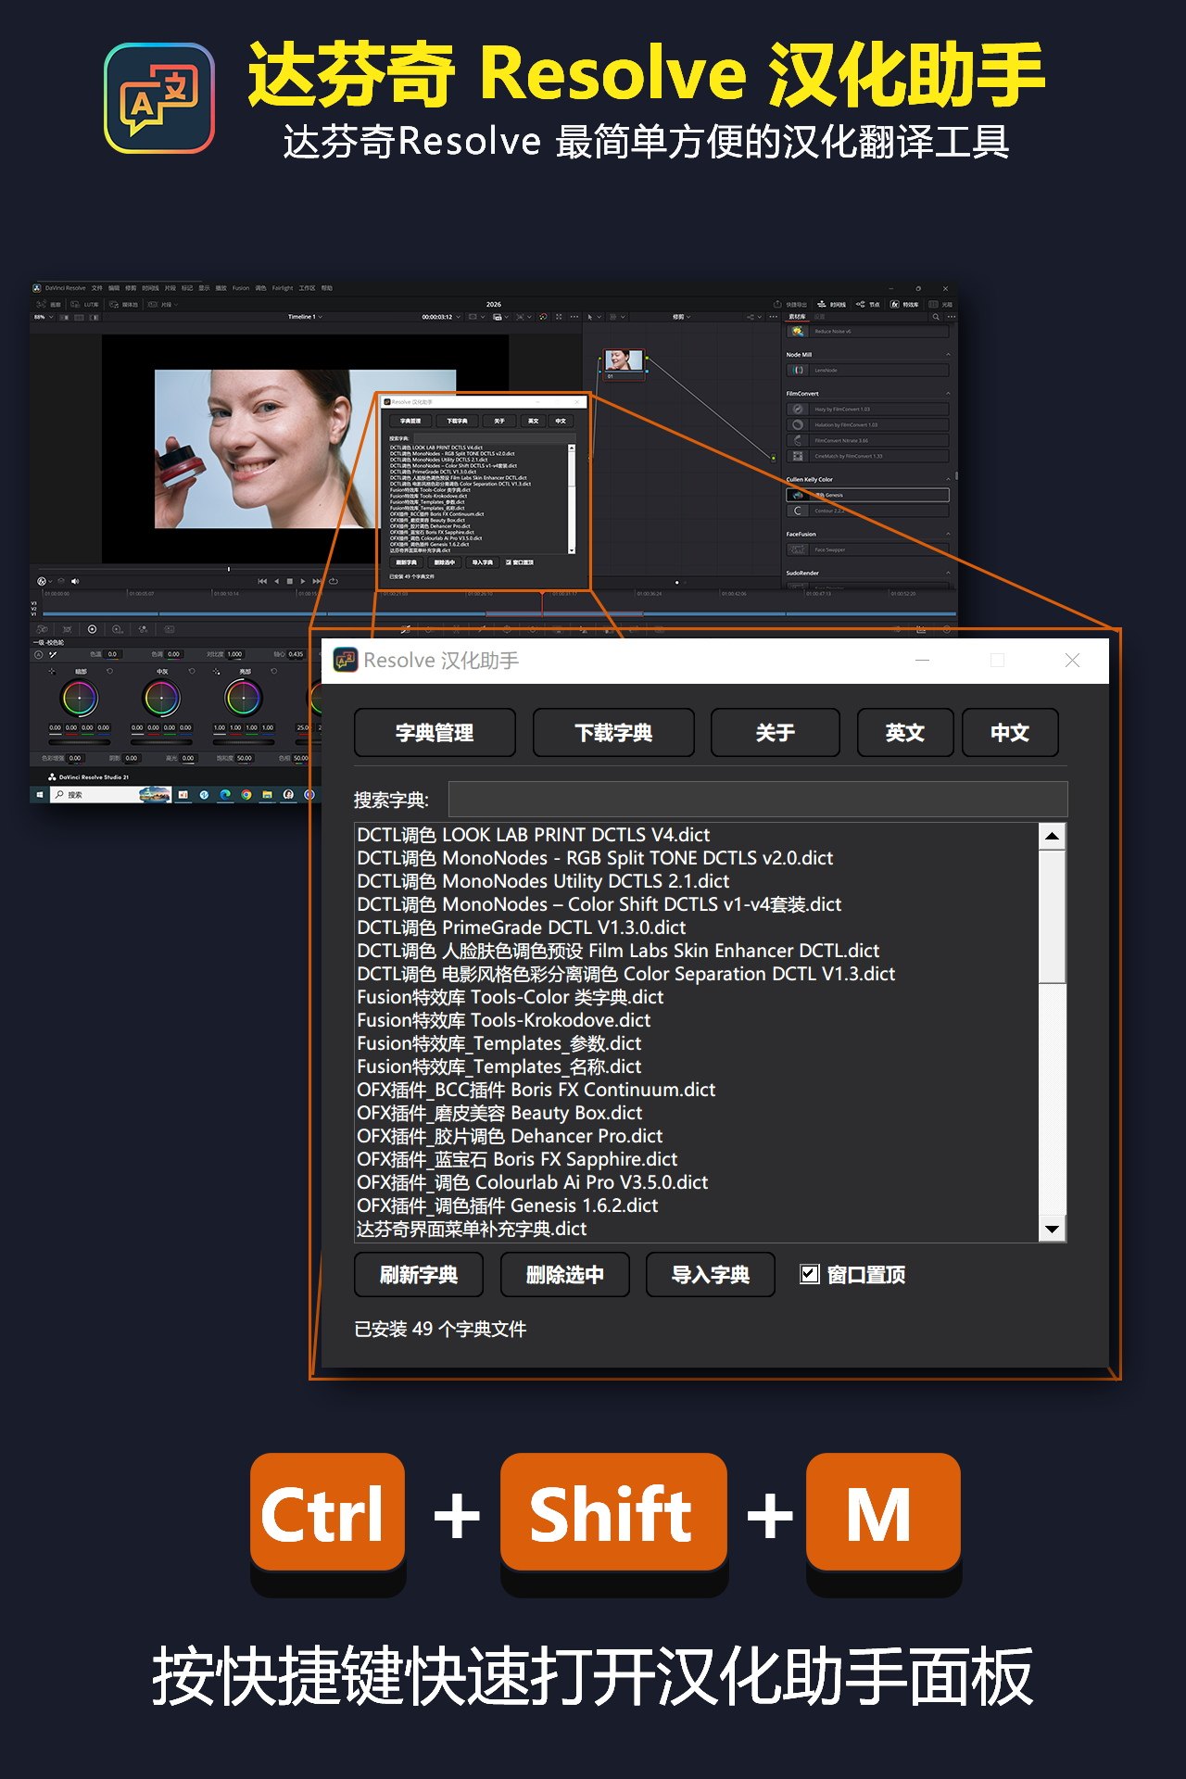Image resolution: width=1186 pixels, height=1779 pixels.
Task: Open the 帮助 menu in DaVinci Resolve
Action: click(326, 288)
